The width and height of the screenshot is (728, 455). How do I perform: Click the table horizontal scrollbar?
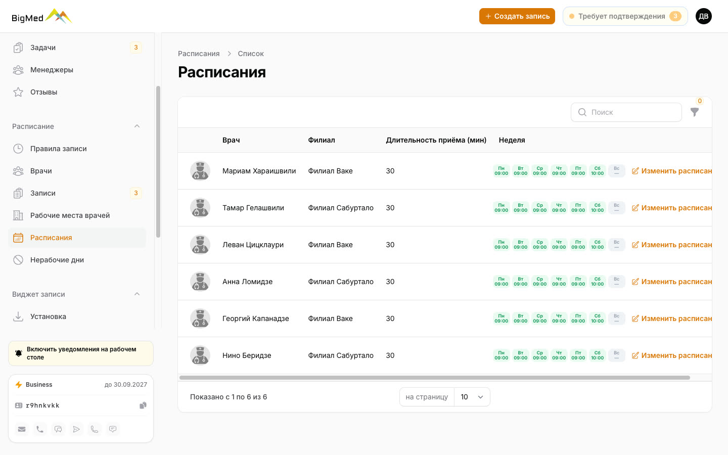tap(435, 378)
